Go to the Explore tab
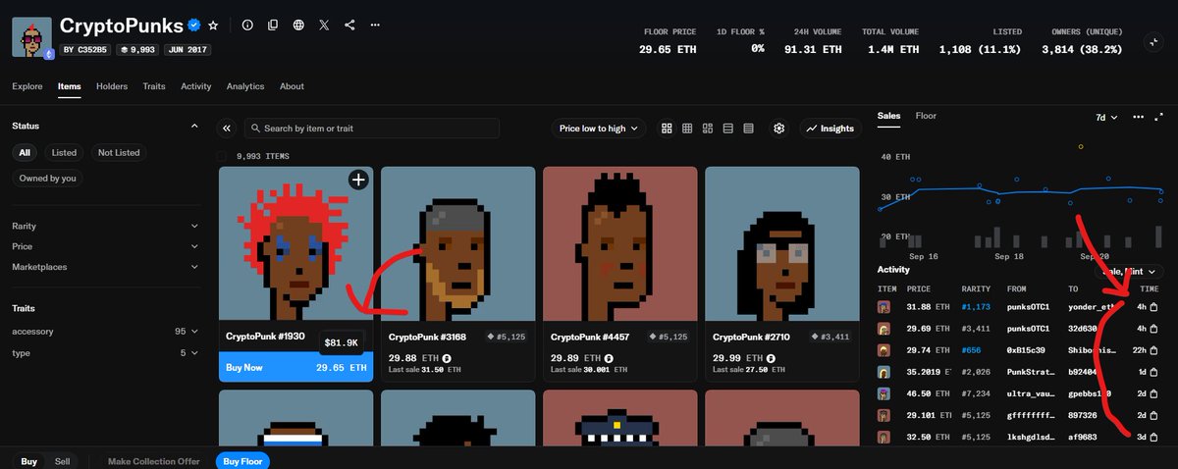Viewport: 1178px width, 469px height. click(27, 86)
